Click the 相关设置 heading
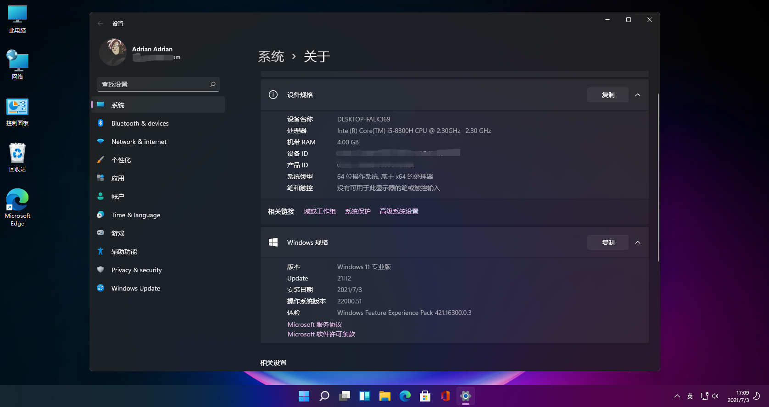The width and height of the screenshot is (769, 407). pos(273,363)
